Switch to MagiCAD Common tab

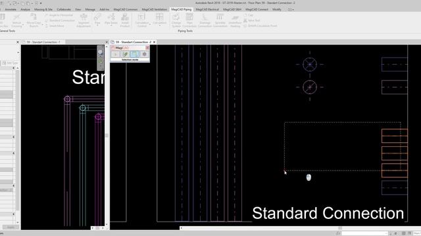coord(126,9)
